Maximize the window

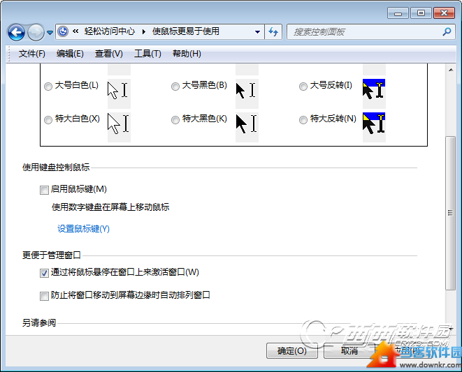pos(421,13)
